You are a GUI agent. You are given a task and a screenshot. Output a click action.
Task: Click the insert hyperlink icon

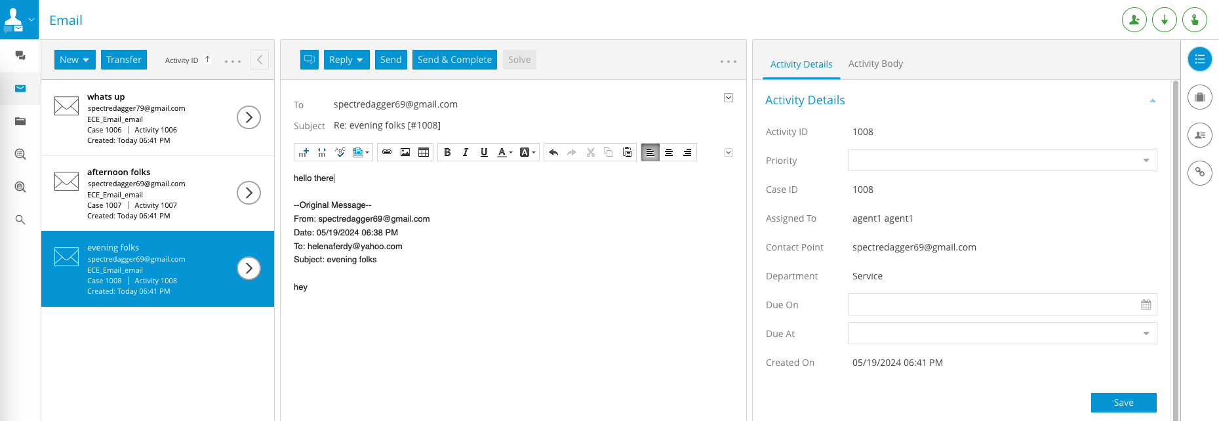[x=387, y=152]
